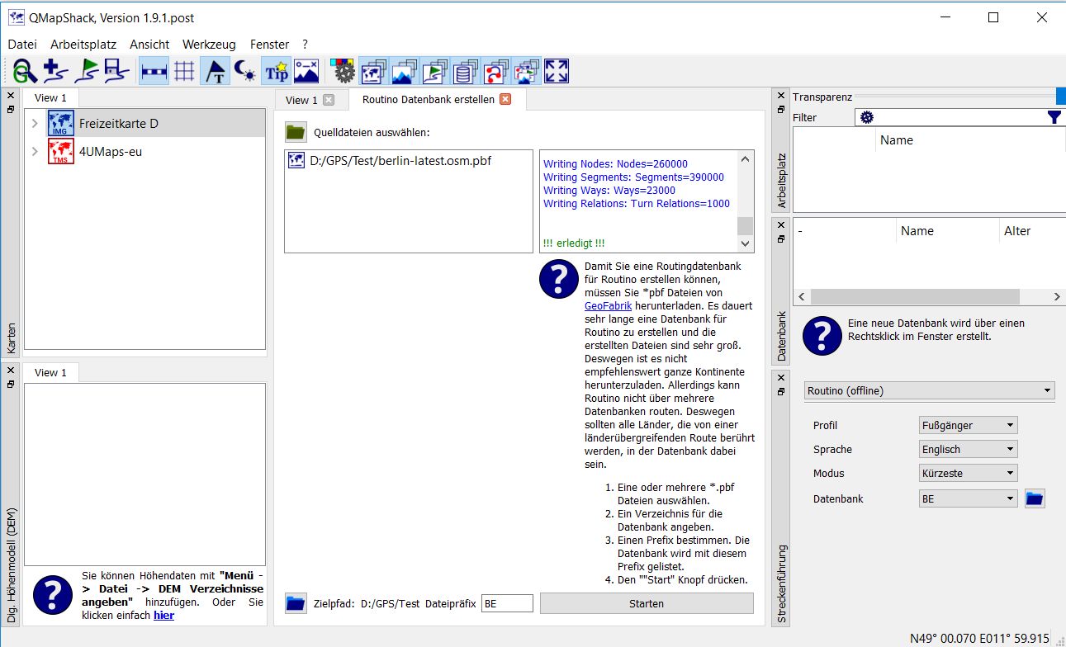The height and width of the screenshot is (647, 1066).
Task: Toggle the elevation model dock icon
Action: coord(405,72)
